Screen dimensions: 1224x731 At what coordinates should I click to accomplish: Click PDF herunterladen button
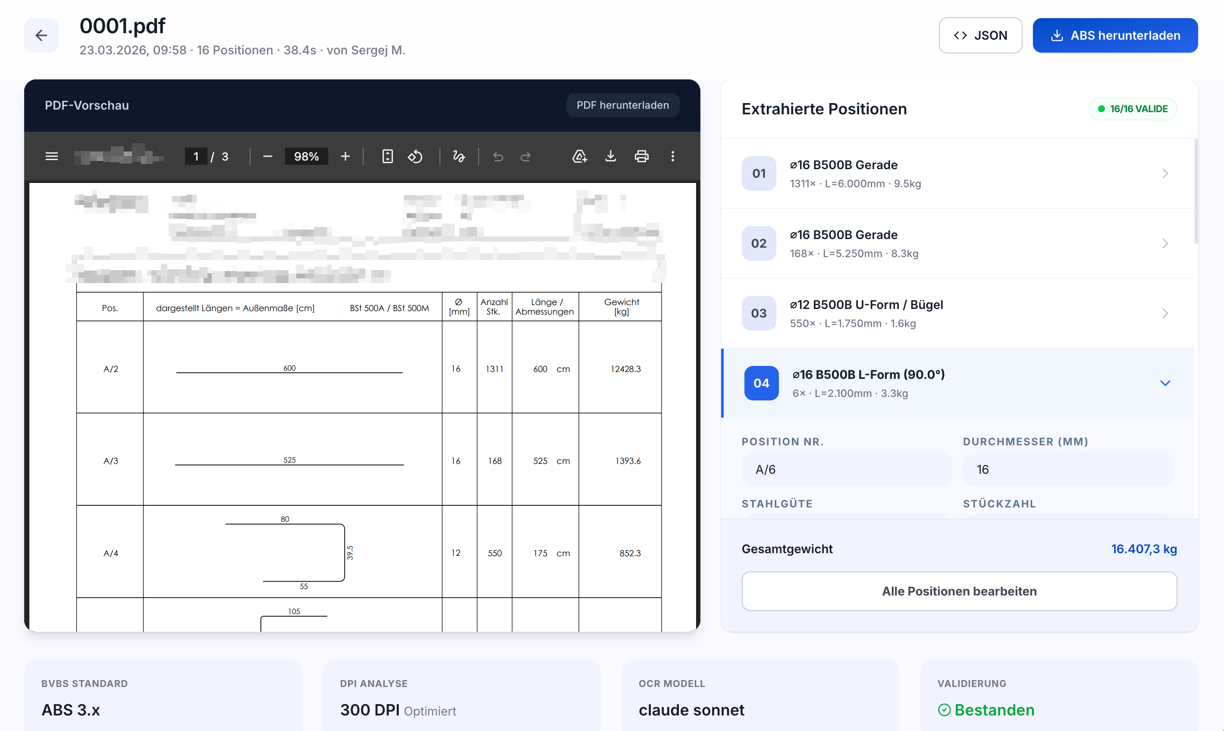pyautogui.click(x=622, y=105)
